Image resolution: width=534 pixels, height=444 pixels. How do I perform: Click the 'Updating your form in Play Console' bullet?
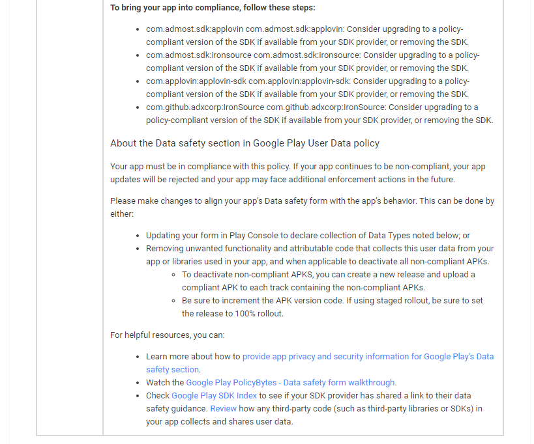coord(308,236)
